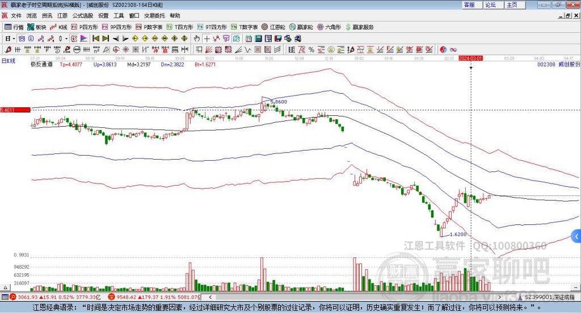Click the 论坛 forum button
The height and width of the screenshot is (313, 581).
(x=494, y=5)
